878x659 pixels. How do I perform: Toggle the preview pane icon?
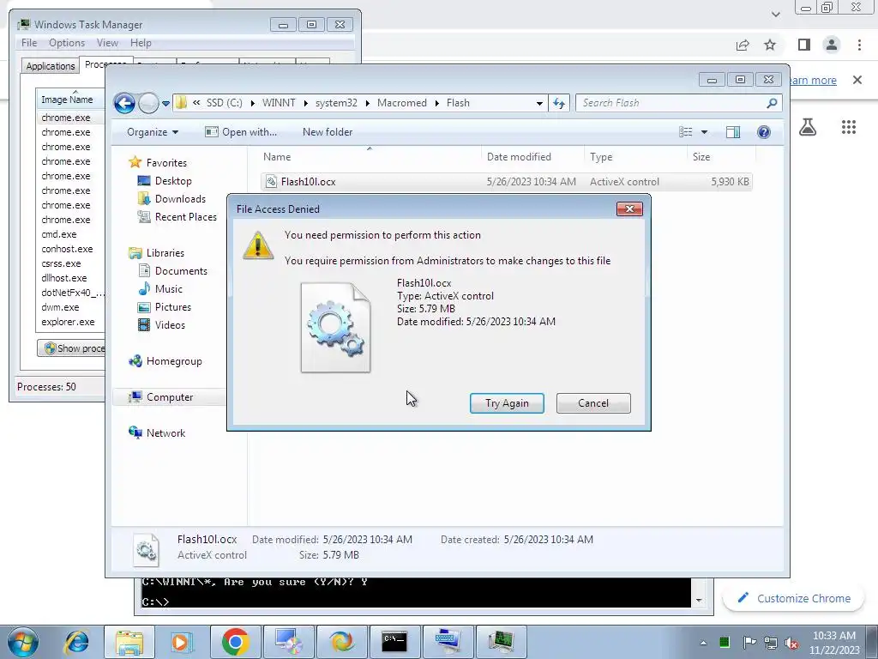pyautogui.click(x=733, y=132)
